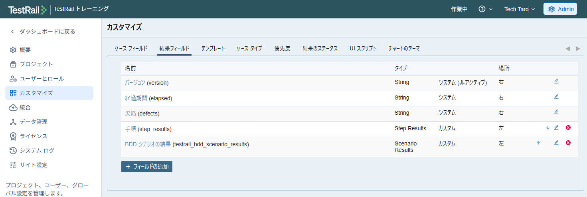Move BDD シナリオの結果 field up
This screenshot has width=587, height=197.
[538, 143]
